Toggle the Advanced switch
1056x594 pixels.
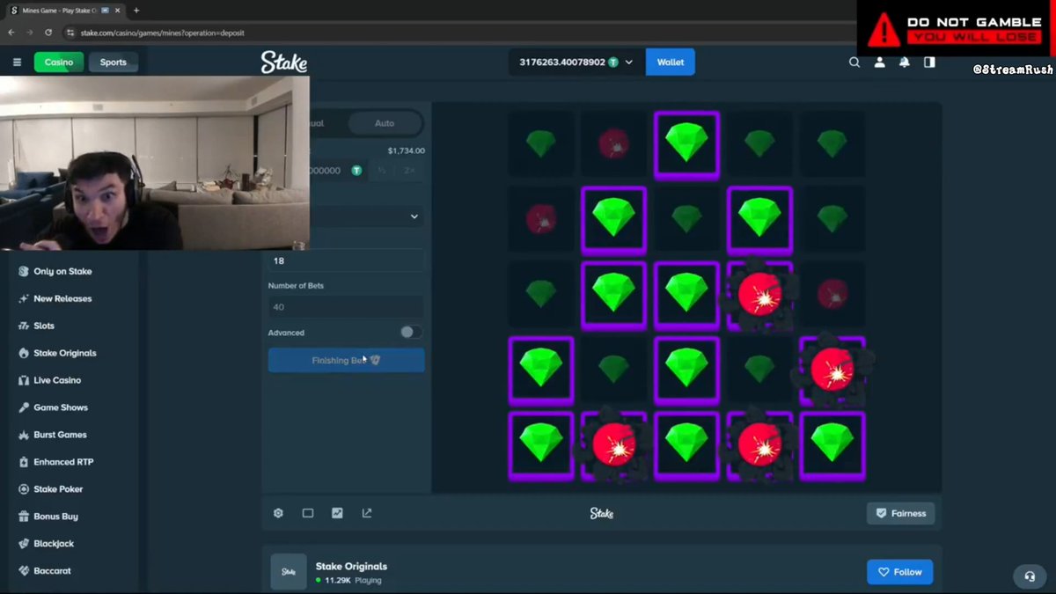(410, 333)
